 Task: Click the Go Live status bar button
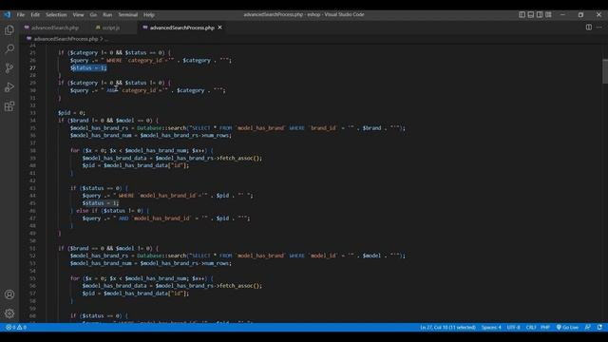point(567,327)
